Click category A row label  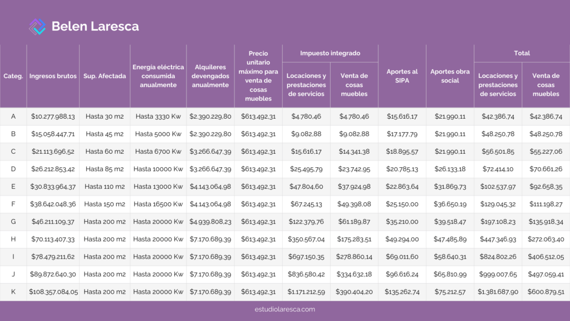(13, 116)
